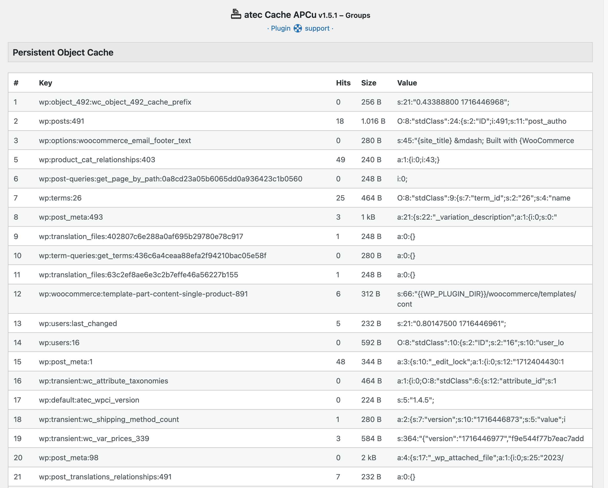Click value a:1:{i:0;i:43;} in row 5

(x=418, y=160)
